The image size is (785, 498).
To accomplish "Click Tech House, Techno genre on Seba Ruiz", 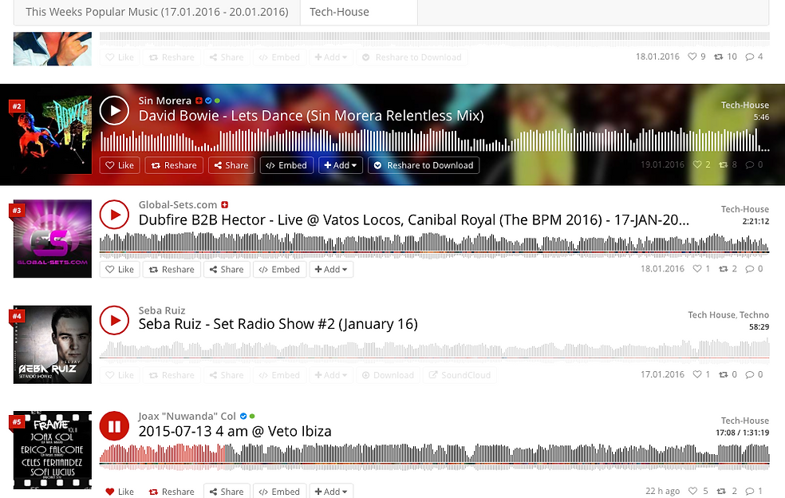I will click(x=728, y=315).
